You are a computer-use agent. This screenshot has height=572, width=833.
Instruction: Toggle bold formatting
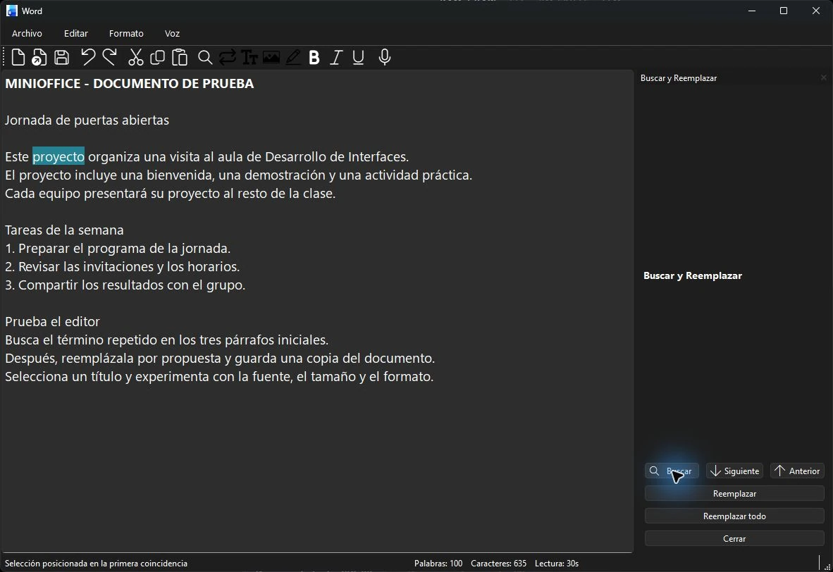pyautogui.click(x=314, y=57)
